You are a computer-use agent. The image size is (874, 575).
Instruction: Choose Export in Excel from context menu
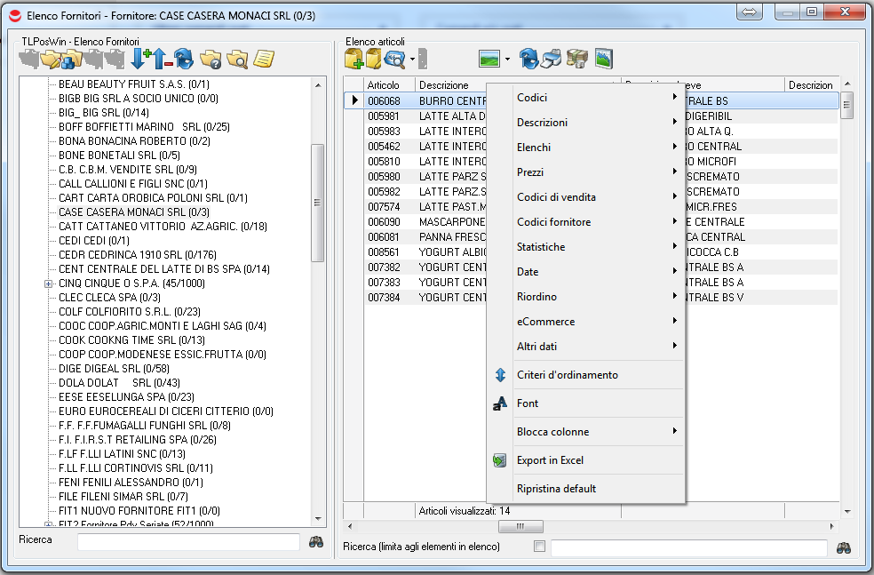pyautogui.click(x=550, y=460)
